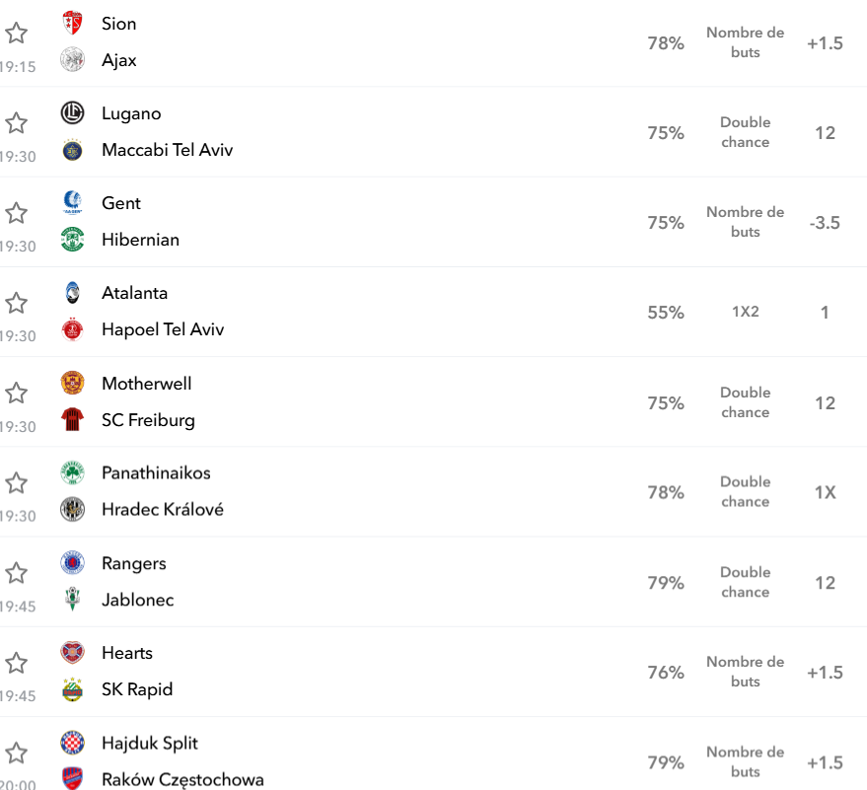Toggle favorite star for Lugano match
867x790 pixels.
tap(16, 122)
